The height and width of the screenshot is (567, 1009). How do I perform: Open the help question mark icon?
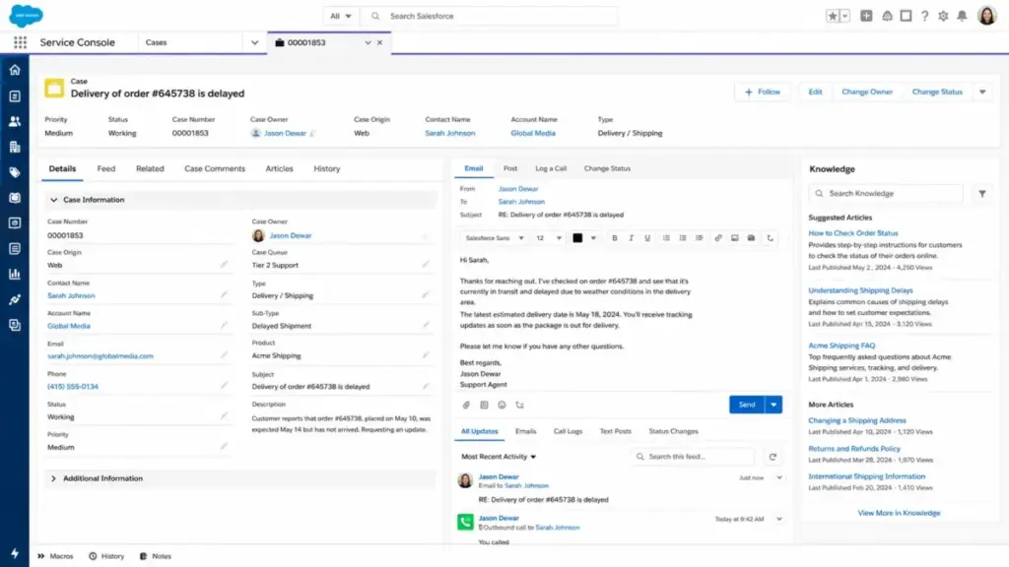pos(924,16)
